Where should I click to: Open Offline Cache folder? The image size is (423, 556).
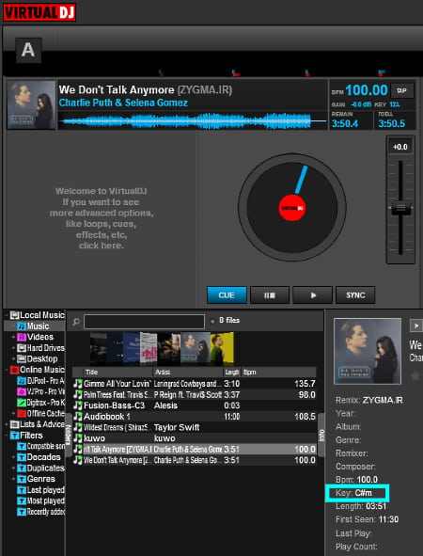[x=41, y=413]
